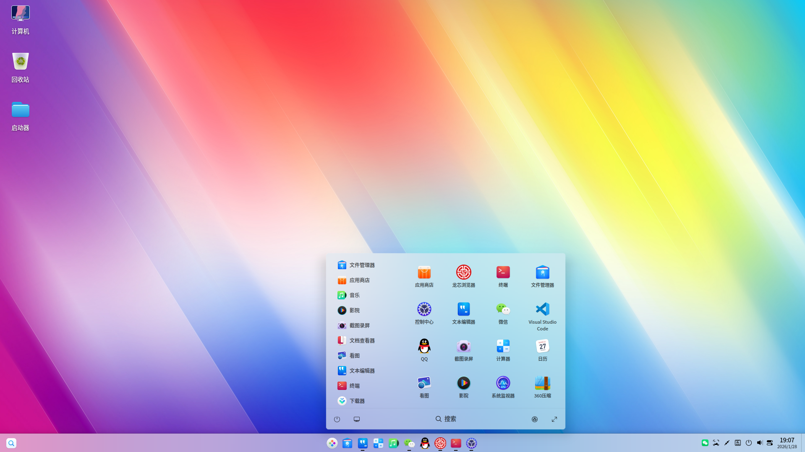Select 文档查看器 in the launcher list
805x452 pixels.
point(361,340)
